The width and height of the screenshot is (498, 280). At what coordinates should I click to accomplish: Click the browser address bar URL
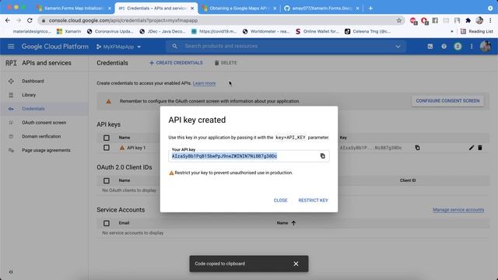(x=123, y=20)
